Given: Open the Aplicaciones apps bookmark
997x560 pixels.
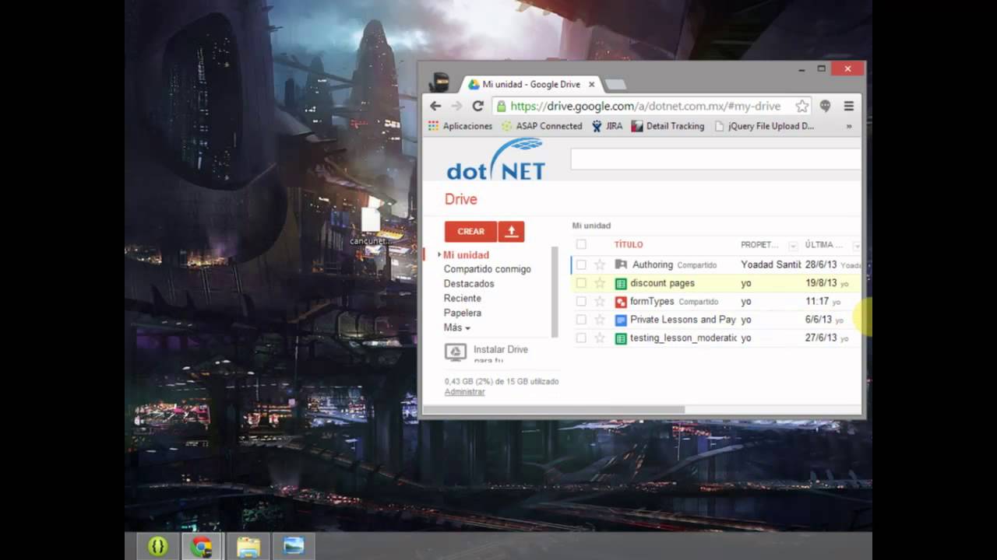Looking at the screenshot, I should coord(460,126).
